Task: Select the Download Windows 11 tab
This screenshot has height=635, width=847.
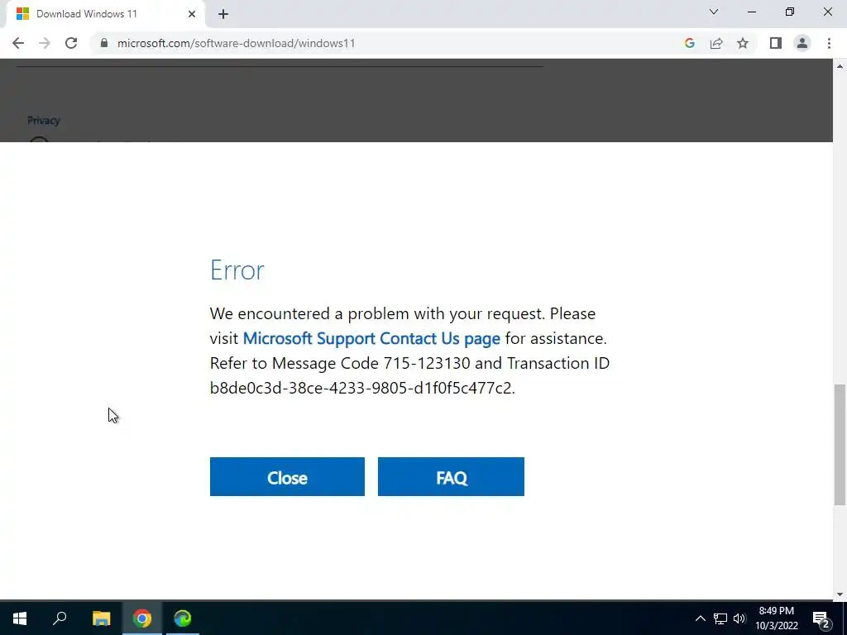Action: (105, 14)
